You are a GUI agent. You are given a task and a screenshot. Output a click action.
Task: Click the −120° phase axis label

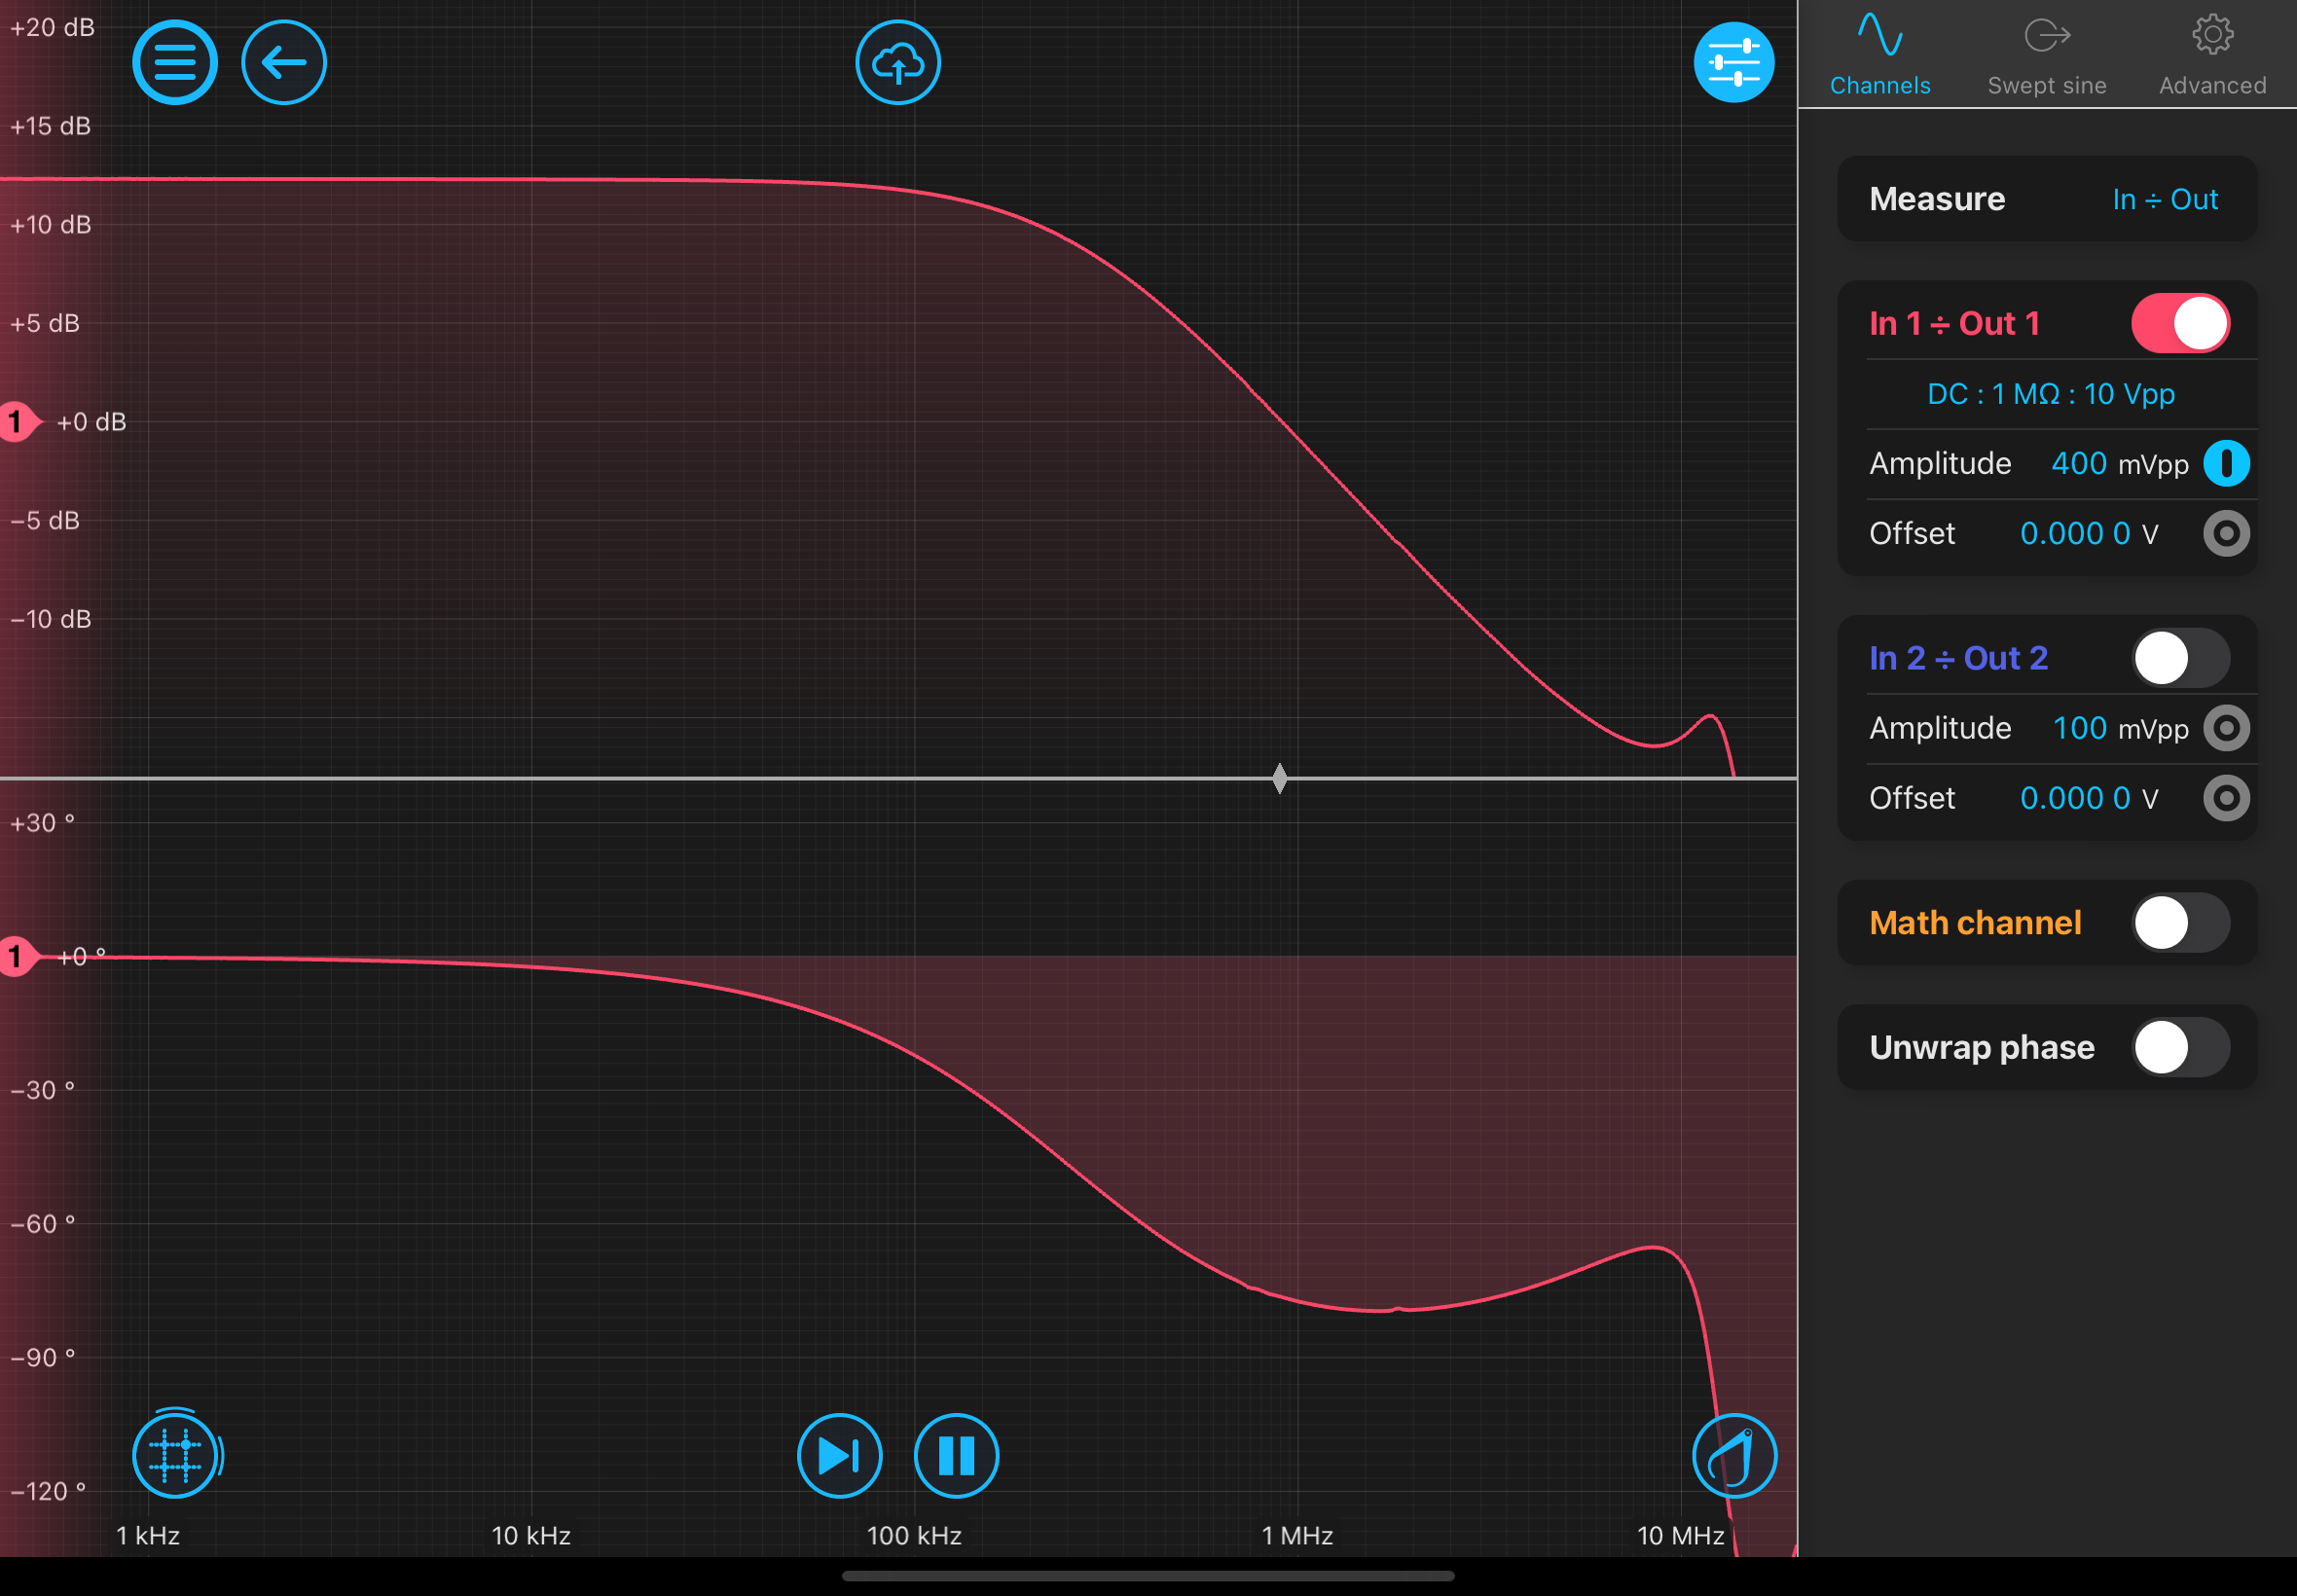(48, 1491)
